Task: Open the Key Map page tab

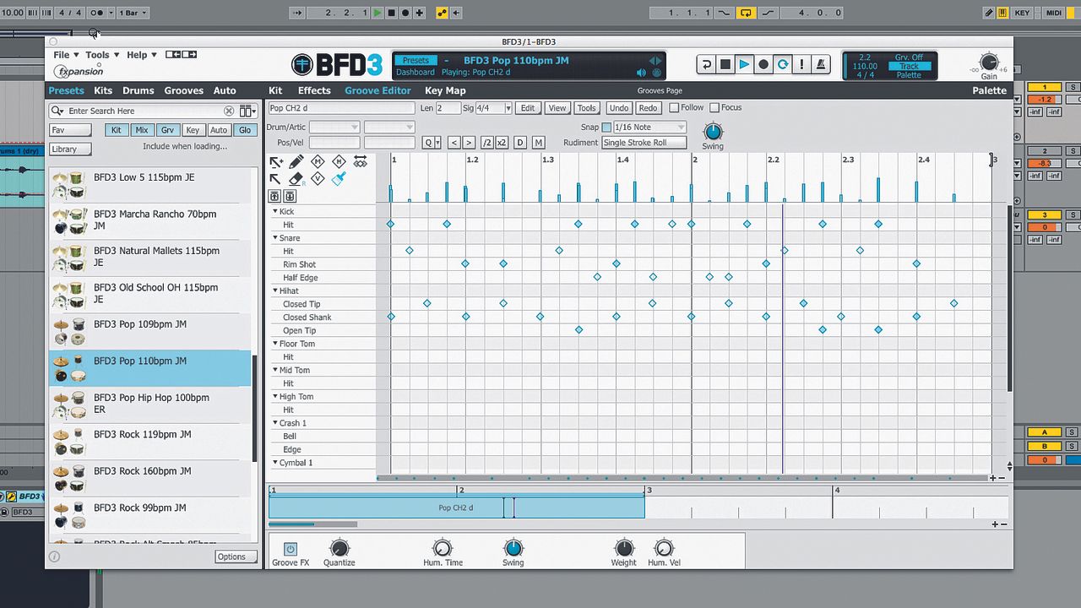Action: coord(445,90)
